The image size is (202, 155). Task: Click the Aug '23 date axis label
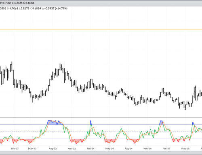pyautogui.click(x=53, y=149)
